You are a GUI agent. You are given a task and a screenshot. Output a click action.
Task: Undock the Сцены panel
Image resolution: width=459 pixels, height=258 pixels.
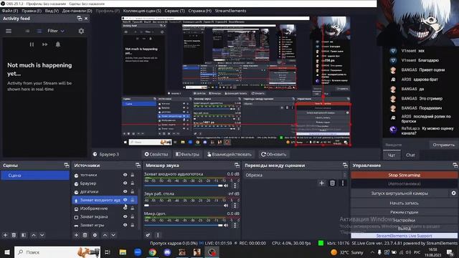coord(67,166)
